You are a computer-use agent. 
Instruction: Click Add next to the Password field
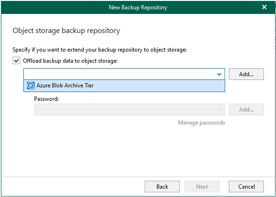(x=246, y=109)
